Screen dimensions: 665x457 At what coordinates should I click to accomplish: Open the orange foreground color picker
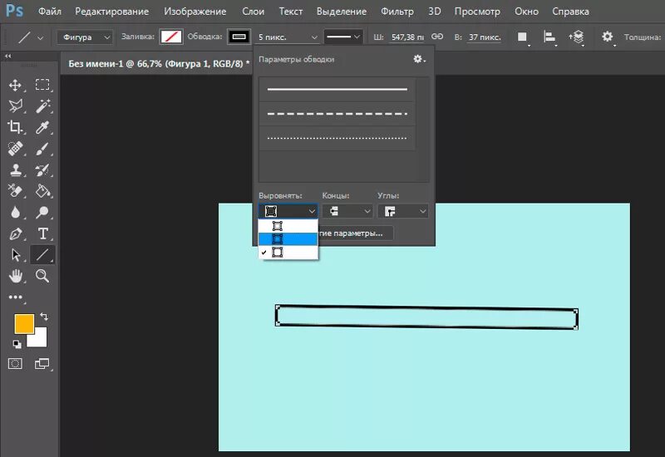pos(24,324)
